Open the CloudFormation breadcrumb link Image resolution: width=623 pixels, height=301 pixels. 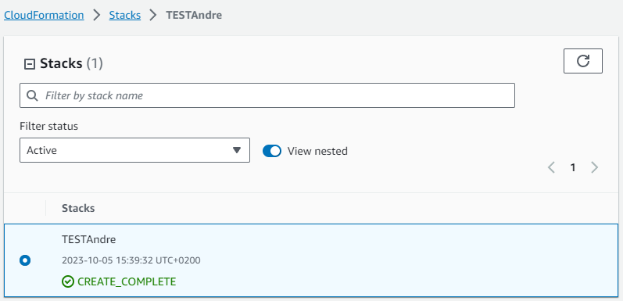point(44,15)
